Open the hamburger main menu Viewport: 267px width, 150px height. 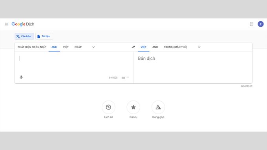[x=6, y=24]
